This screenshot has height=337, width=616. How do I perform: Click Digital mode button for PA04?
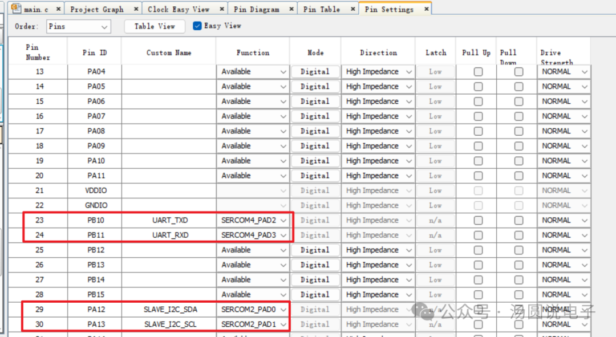315,71
